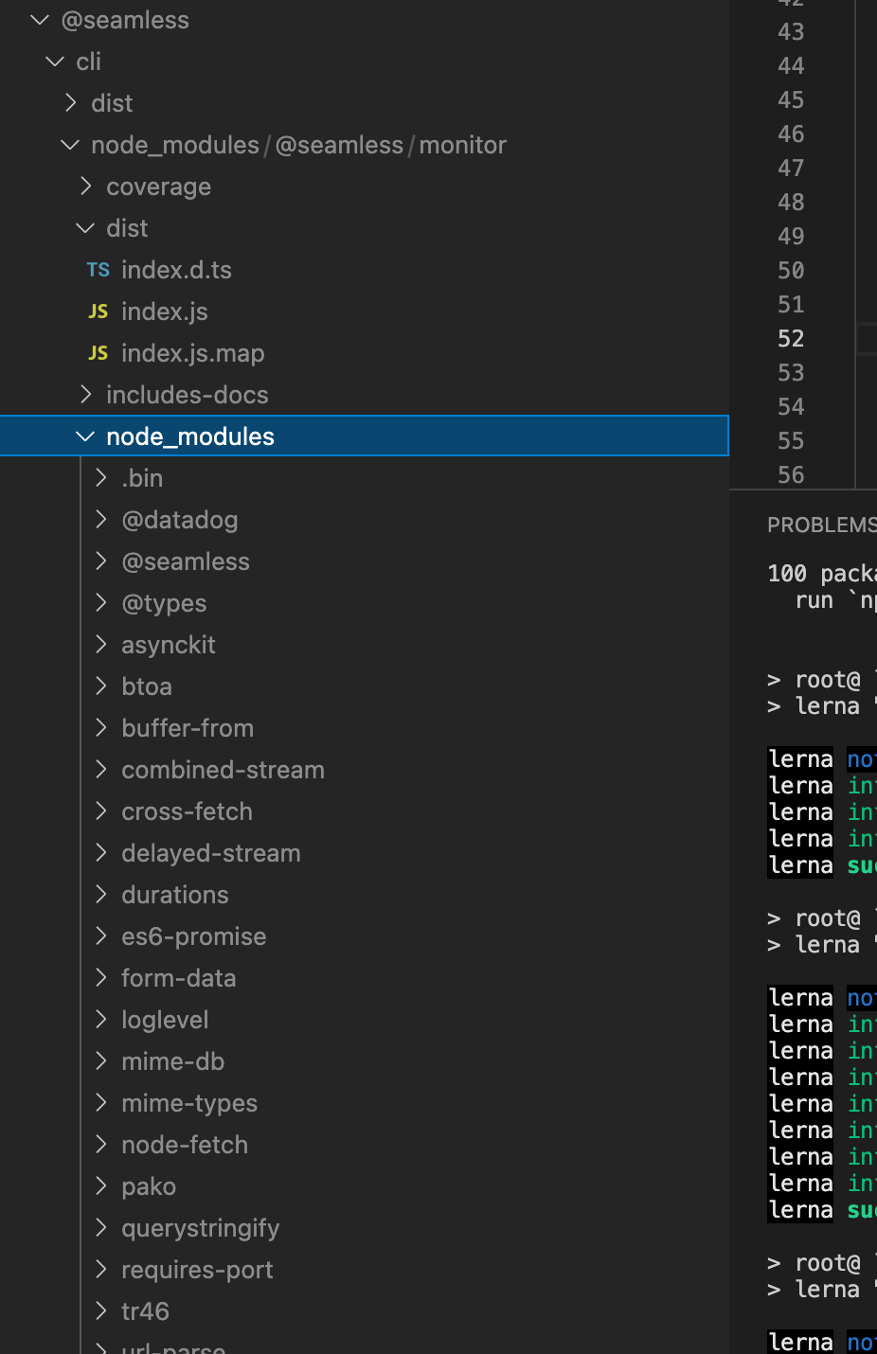Collapse node_modules/@seamless/monitor chevron

tap(70, 145)
